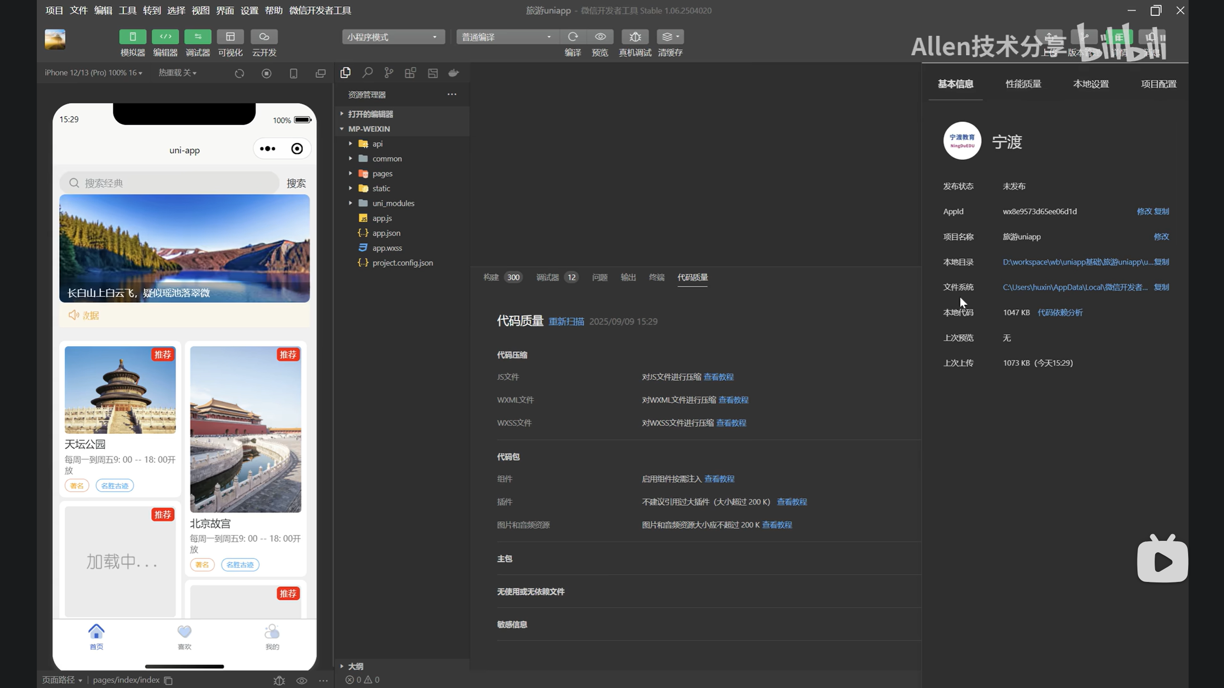Click the simulator refresh icon
The width and height of the screenshot is (1224, 688).
[240, 73]
